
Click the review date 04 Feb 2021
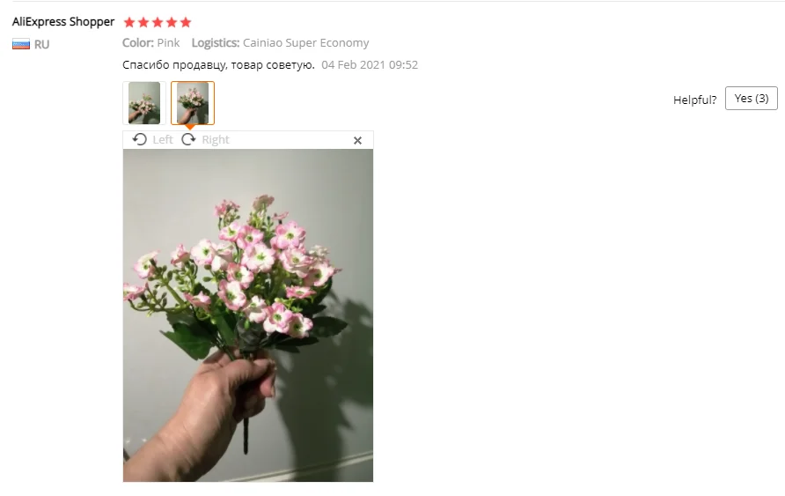pos(370,64)
